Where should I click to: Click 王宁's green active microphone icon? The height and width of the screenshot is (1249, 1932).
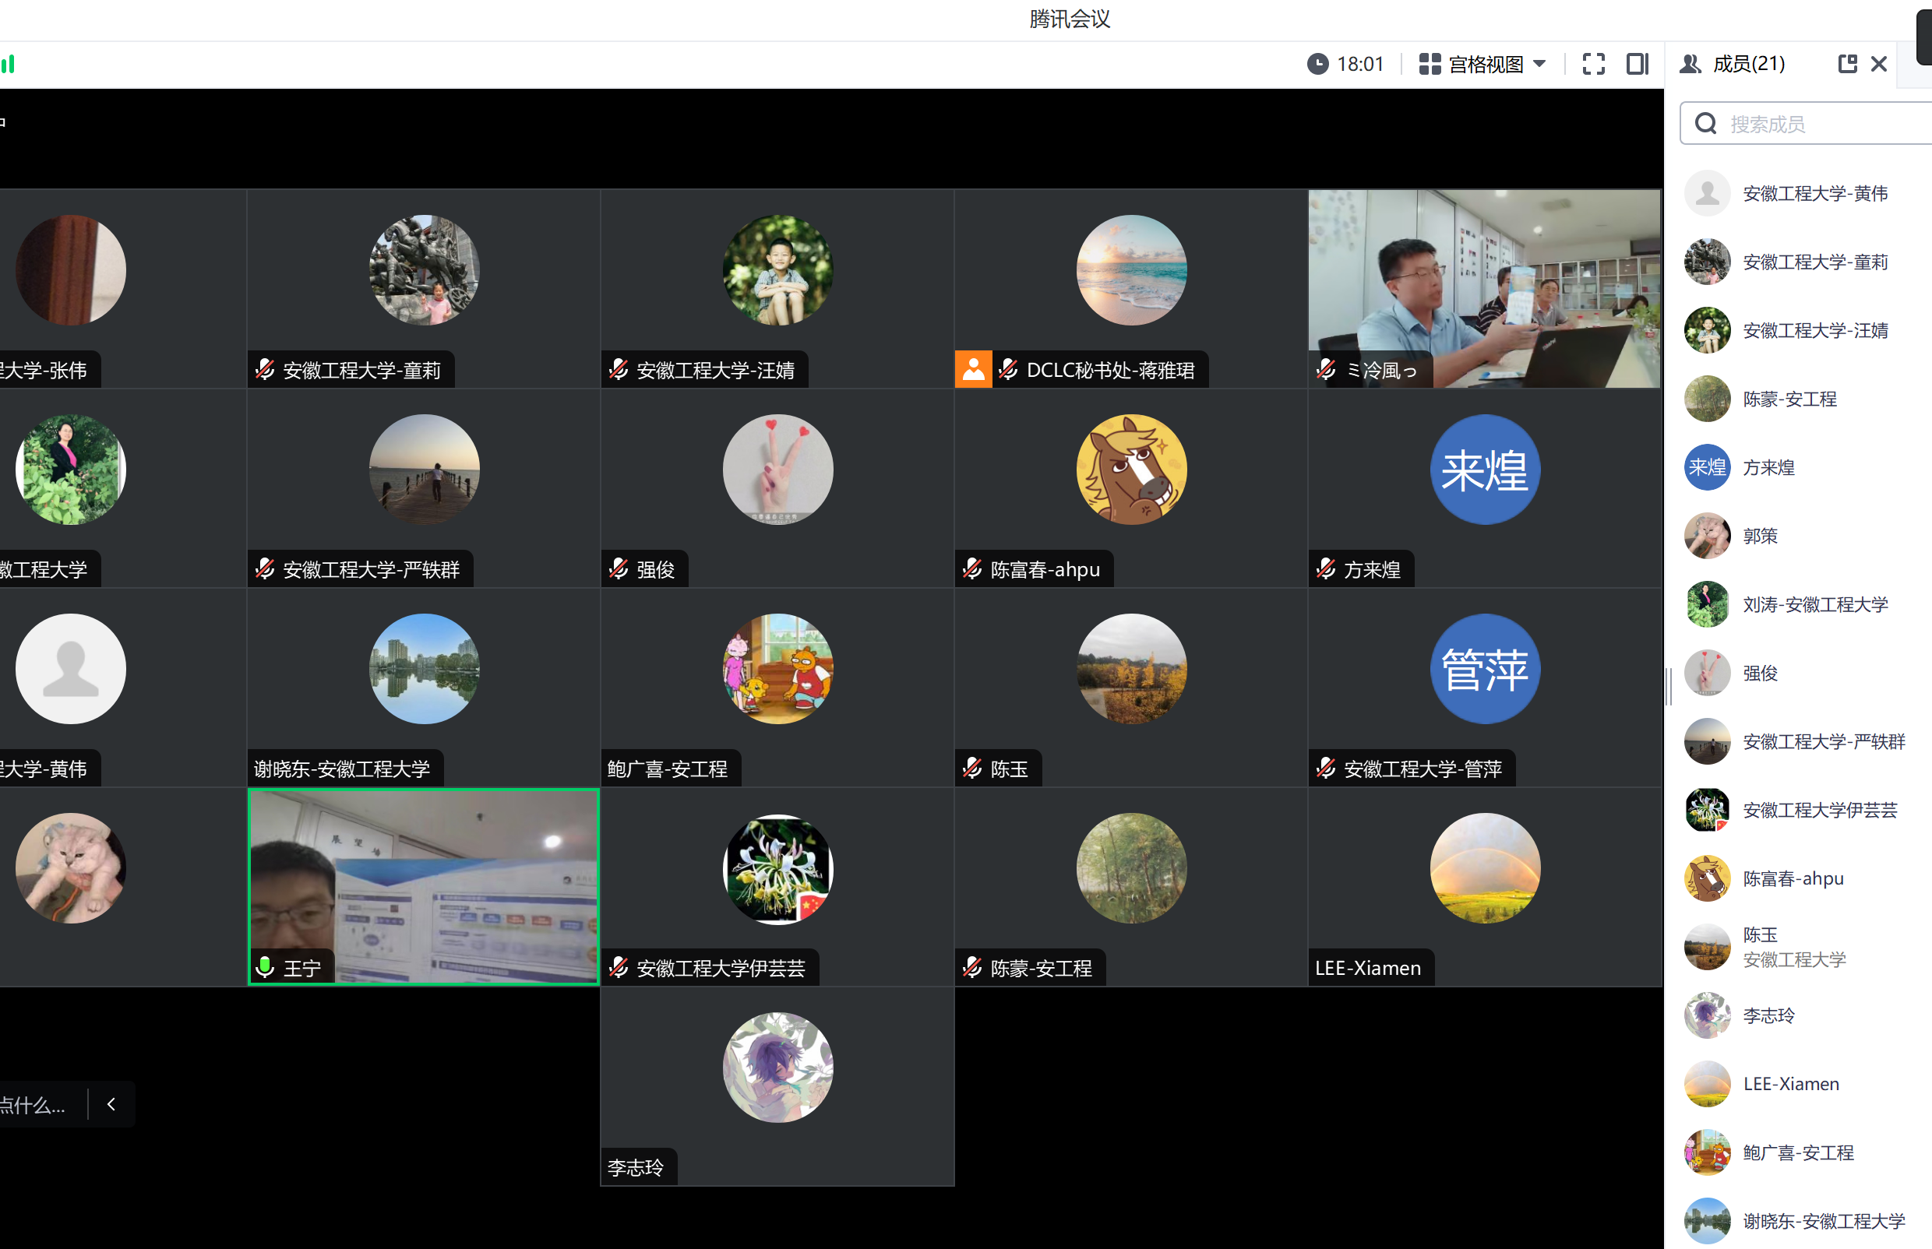[x=265, y=967]
